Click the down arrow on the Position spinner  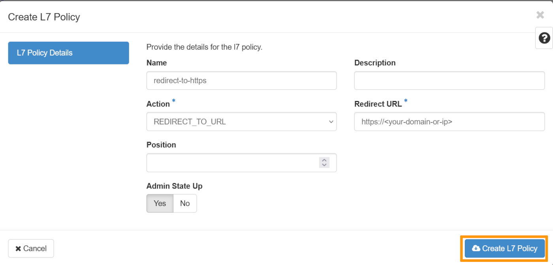tap(324, 165)
